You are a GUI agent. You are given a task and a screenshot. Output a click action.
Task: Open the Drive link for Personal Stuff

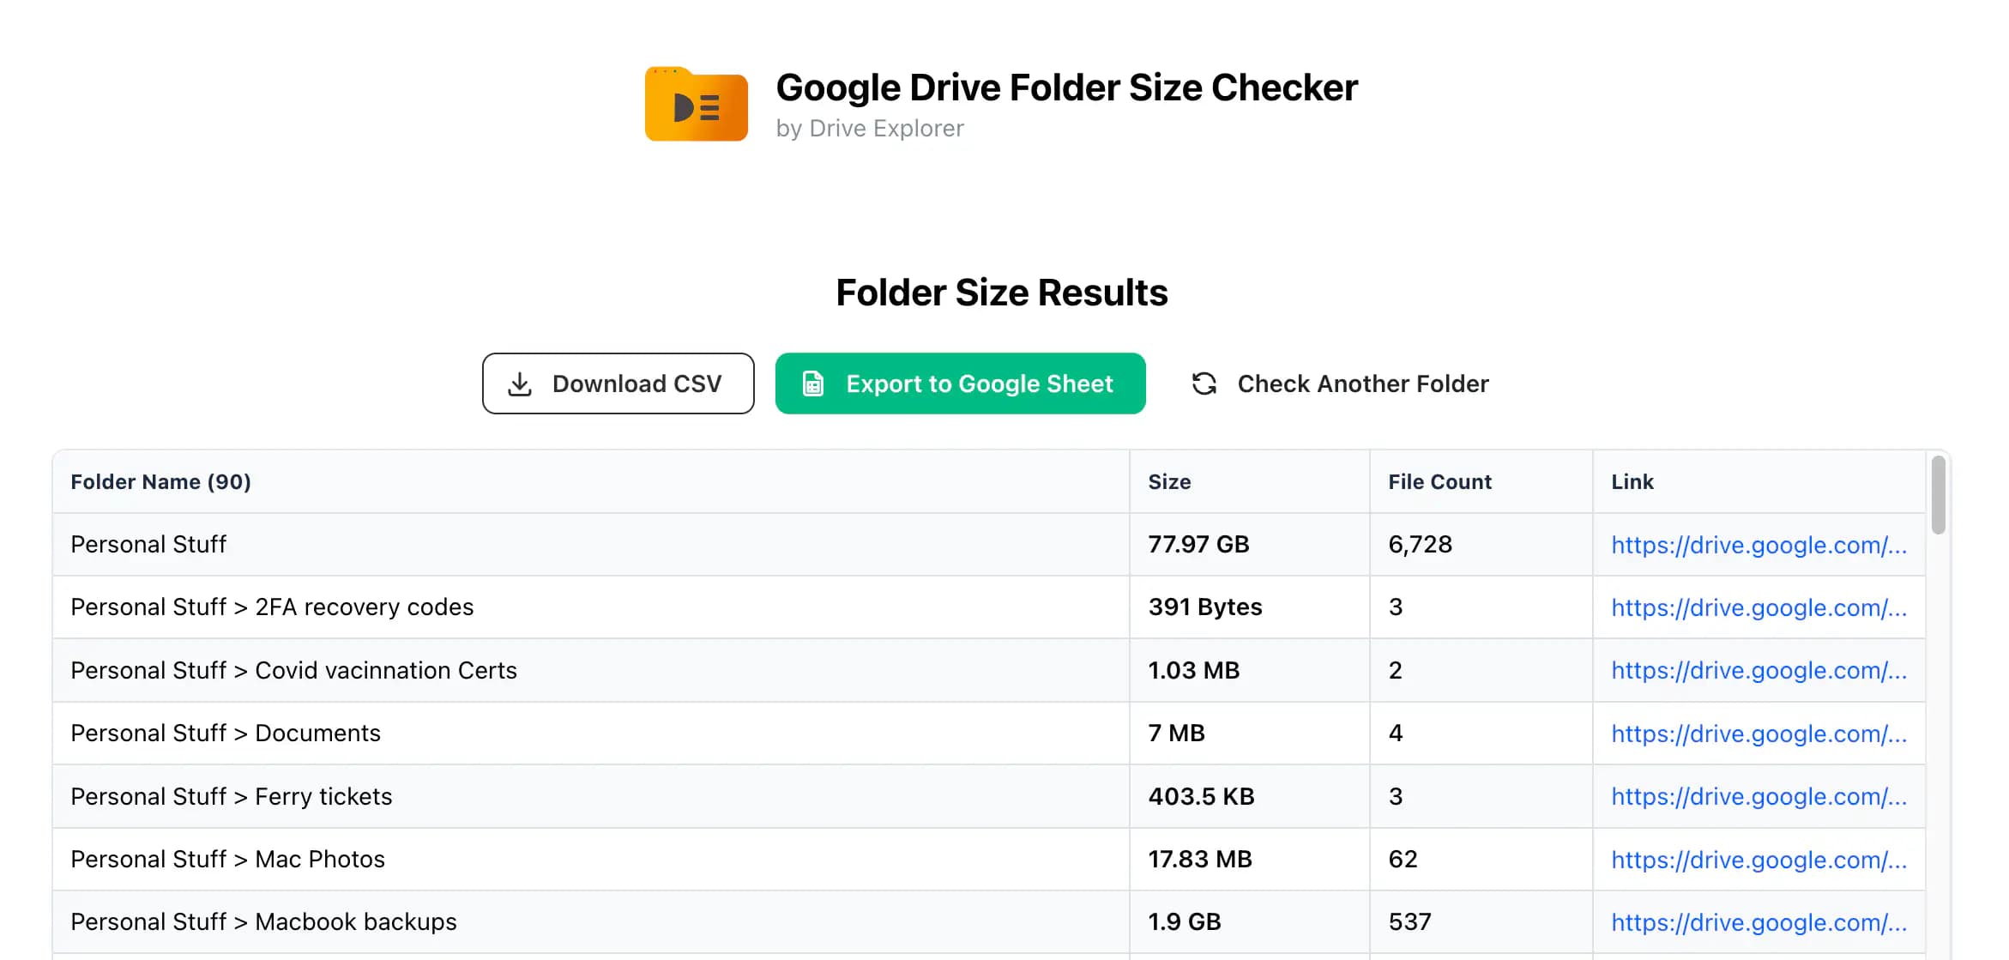[x=1759, y=545]
